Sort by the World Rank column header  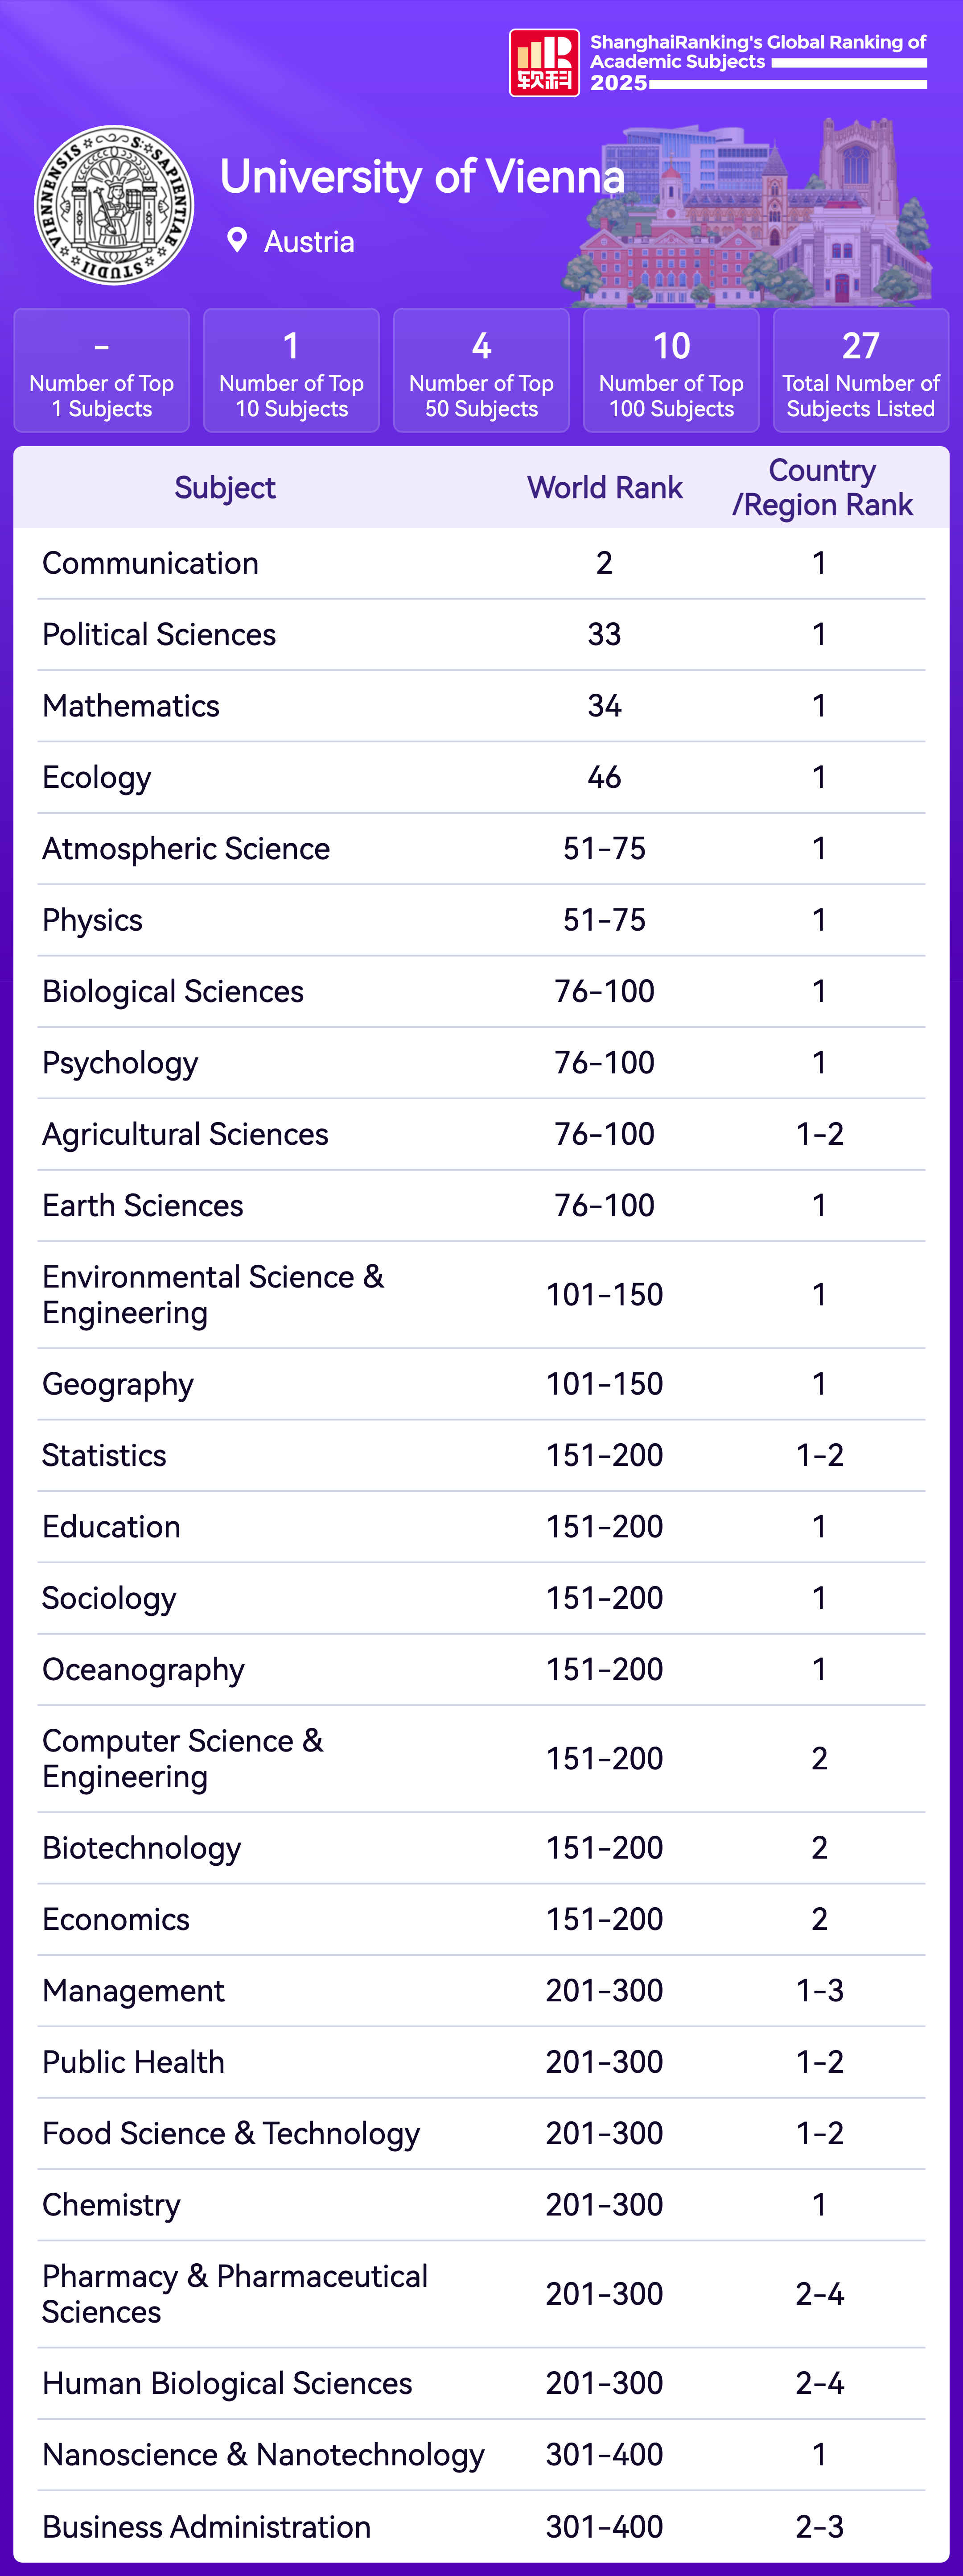click(x=605, y=488)
